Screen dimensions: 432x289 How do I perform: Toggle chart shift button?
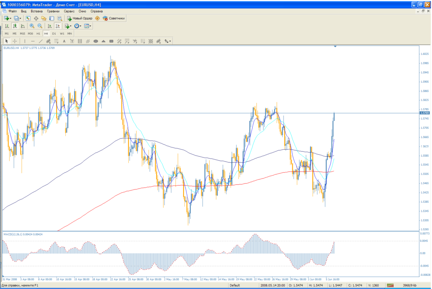57,26
